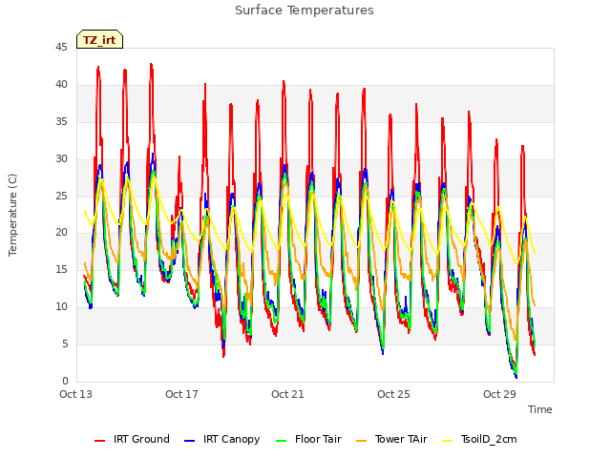Image resolution: width=611 pixels, height=458 pixels.
Task: Click the 25 y-axis tick label
Action: click(61, 196)
